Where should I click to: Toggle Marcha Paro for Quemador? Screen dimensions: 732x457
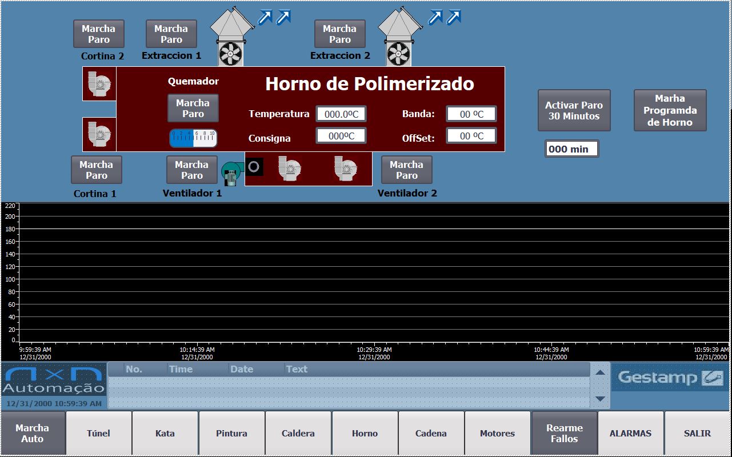click(x=193, y=109)
